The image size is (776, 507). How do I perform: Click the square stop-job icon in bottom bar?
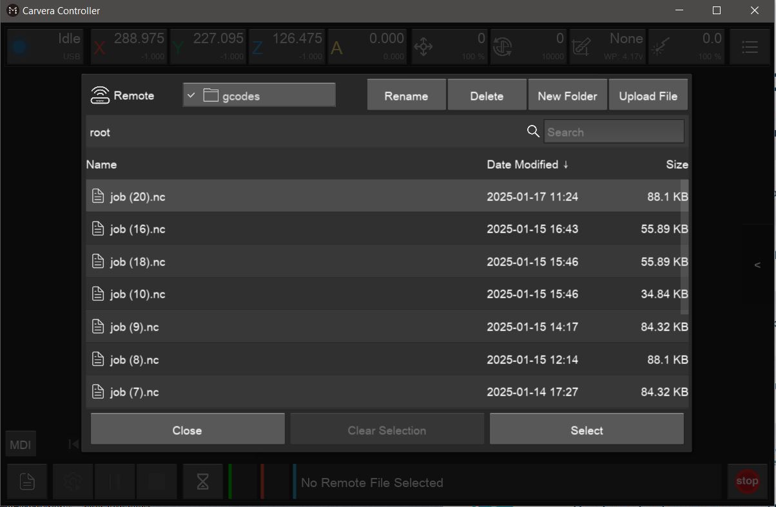click(x=157, y=481)
